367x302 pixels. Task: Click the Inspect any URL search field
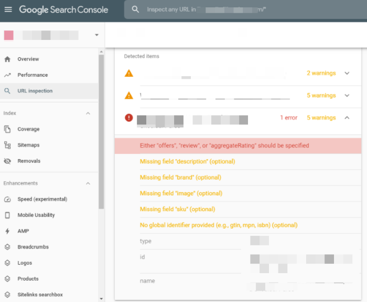(245, 9)
